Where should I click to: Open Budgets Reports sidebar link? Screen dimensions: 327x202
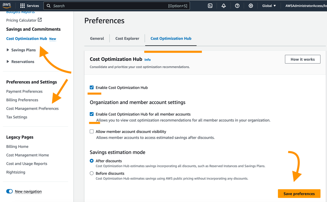[20, 12]
